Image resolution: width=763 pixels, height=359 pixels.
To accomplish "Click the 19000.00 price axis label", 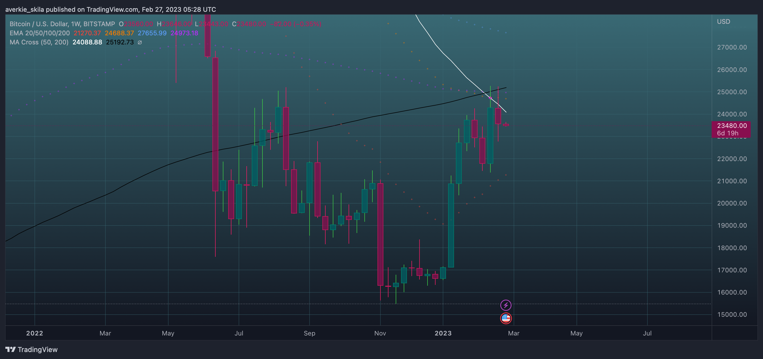I will [x=732, y=226].
